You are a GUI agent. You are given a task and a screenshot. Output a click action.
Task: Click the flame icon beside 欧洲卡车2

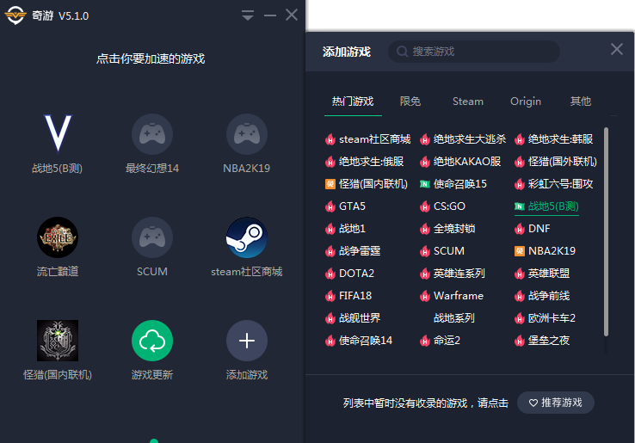520,318
